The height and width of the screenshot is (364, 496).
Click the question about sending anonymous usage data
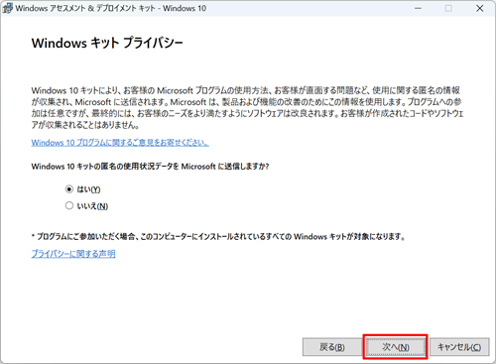(x=150, y=167)
